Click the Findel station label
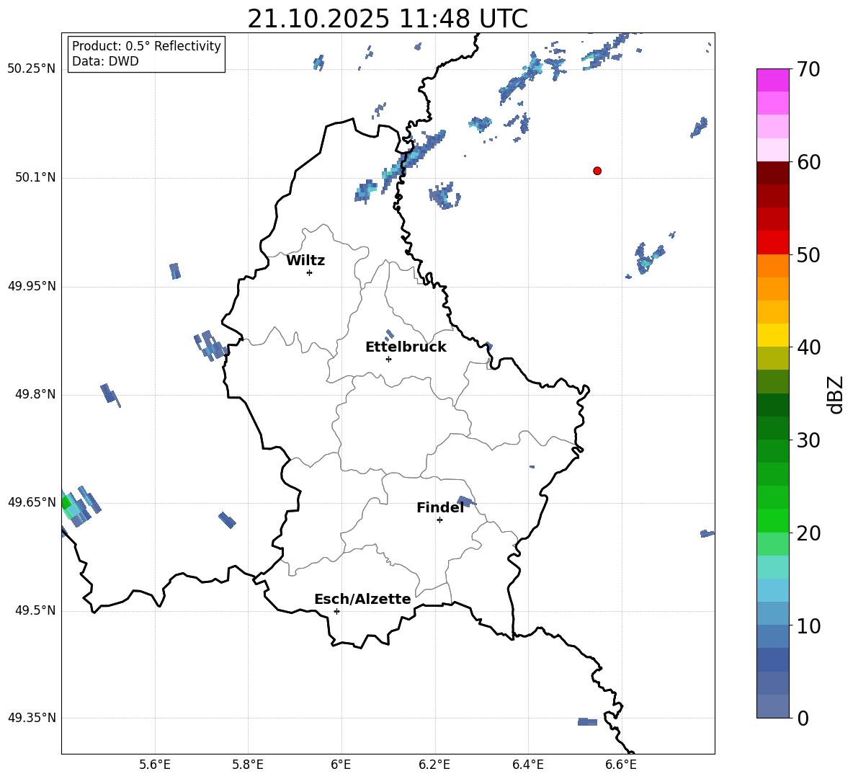Image resolution: width=853 pixels, height=779 pixels. point(440,507)
